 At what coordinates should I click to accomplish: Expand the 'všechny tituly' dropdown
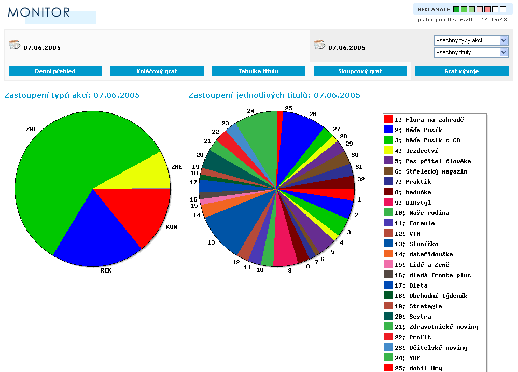click(x=471, y=52)
